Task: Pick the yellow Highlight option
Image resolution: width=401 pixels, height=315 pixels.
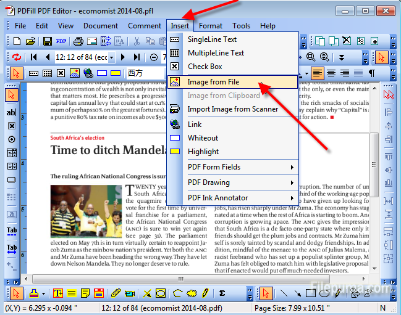Action: pyautogui.click(x=203, y=152)
